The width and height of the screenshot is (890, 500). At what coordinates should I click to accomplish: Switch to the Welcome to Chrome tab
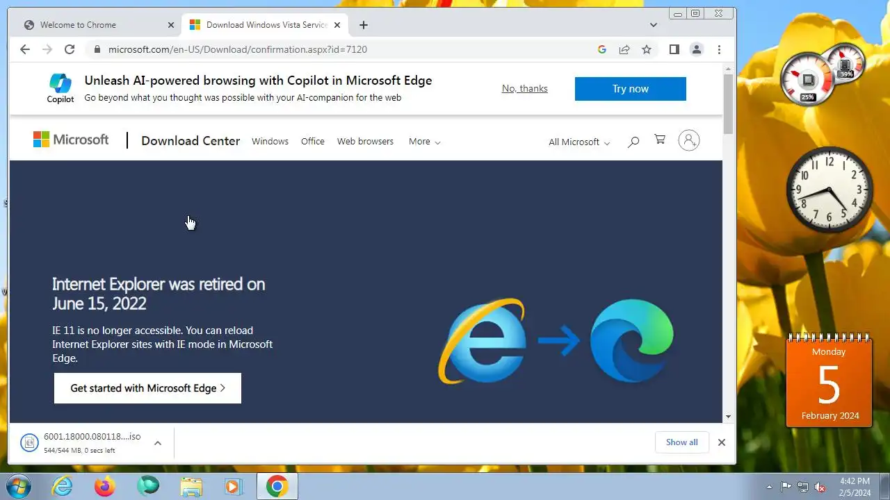pyautogui.click(x=97, y=25)
